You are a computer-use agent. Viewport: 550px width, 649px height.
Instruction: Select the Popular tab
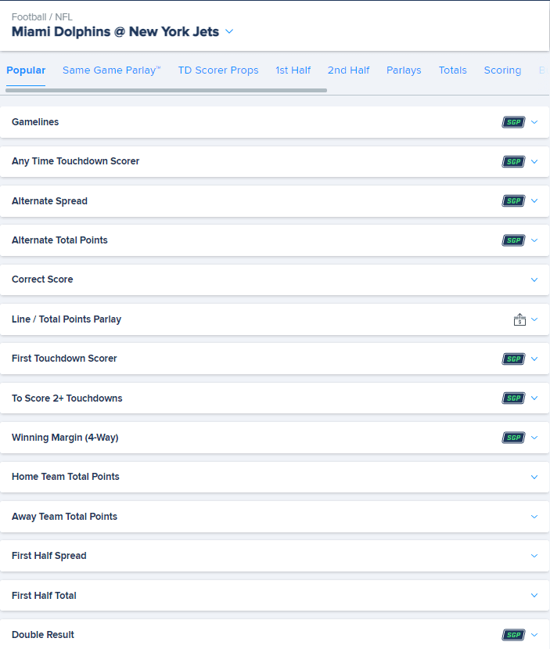26,70
